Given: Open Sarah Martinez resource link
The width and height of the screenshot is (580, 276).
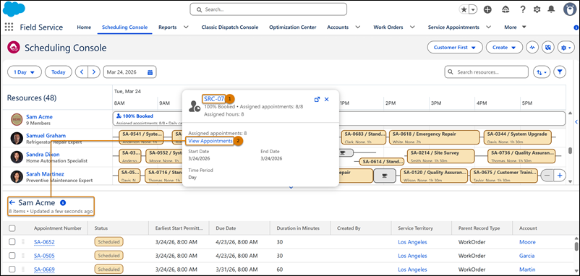Looking at the screenshot, I should coord(45,173).
